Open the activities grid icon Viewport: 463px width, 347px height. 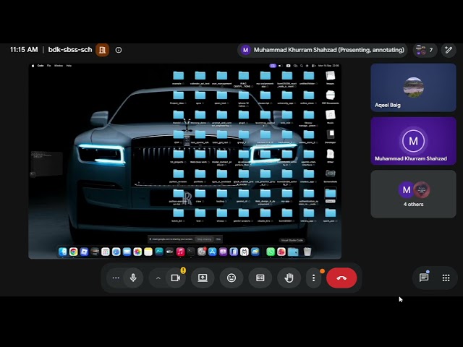[446, 278]
